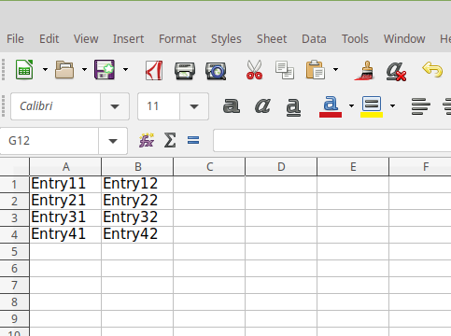Open the Data menu
This screenshot has width=451, height=336.
click(314, 39)
